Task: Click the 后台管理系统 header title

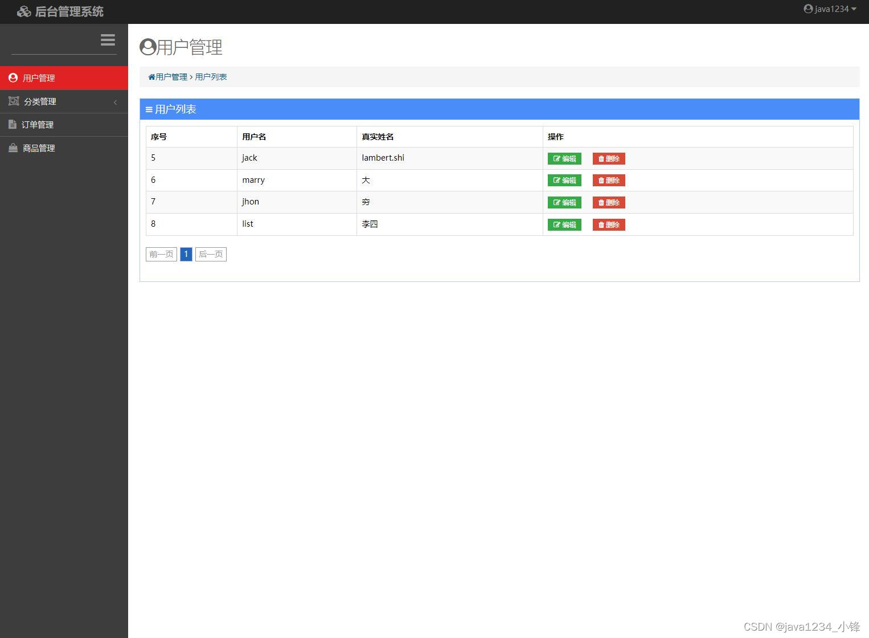Action: [x=69, y=11]
